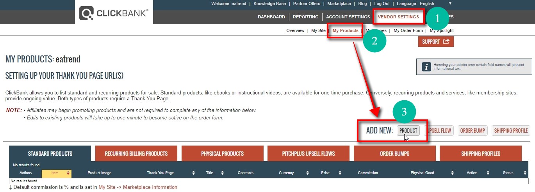The image size is (535, 192).
Task: Click the Price column sort arrow
Action: click(x=340, y=173)
